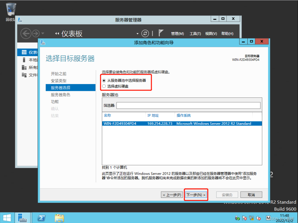298x223 pixels.
Task: Click into the 筛选器 filter field
Action: pos(188,105)
